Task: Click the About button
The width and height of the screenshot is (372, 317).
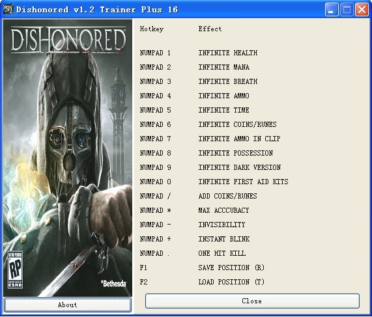Action: [68, 305]
